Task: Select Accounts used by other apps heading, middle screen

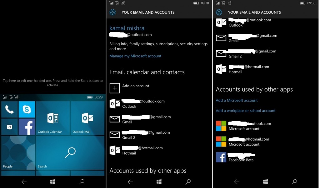Action: [148, 171]
